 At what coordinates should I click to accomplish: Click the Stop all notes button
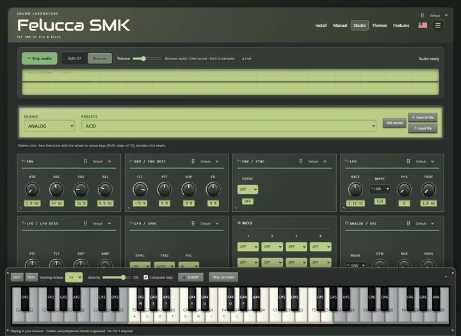click(223, 277)
